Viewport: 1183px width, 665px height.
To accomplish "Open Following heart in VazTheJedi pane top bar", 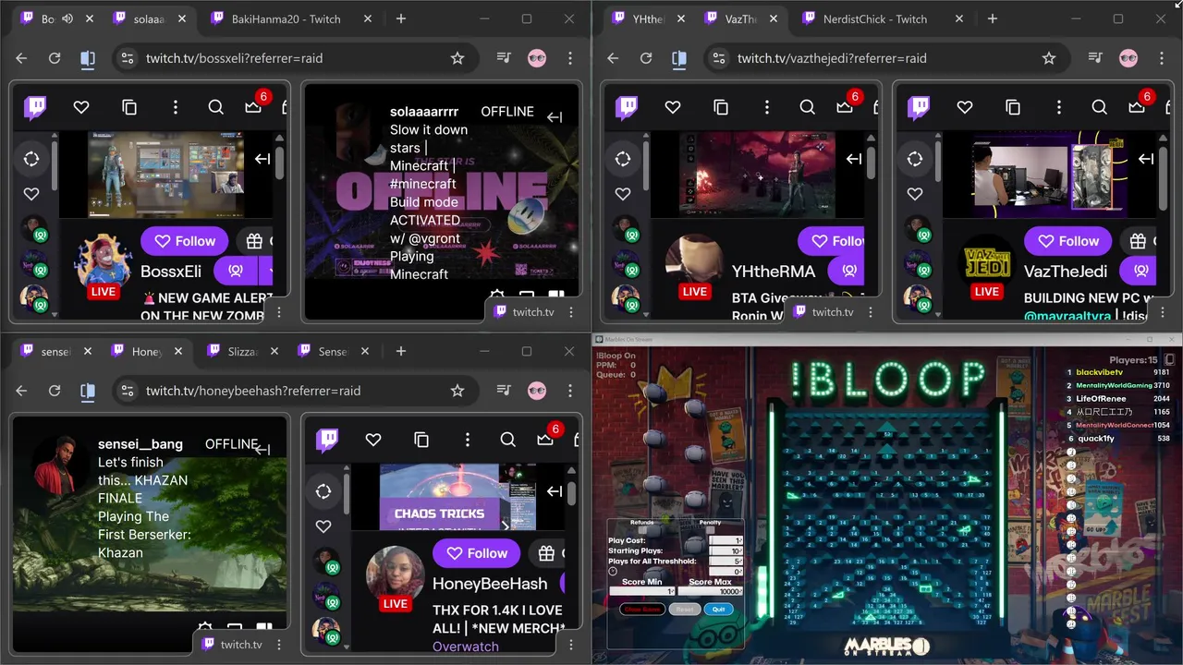I will (x=965, y=107).
